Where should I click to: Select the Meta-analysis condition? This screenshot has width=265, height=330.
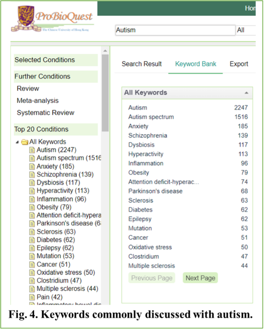coord(38,101)
